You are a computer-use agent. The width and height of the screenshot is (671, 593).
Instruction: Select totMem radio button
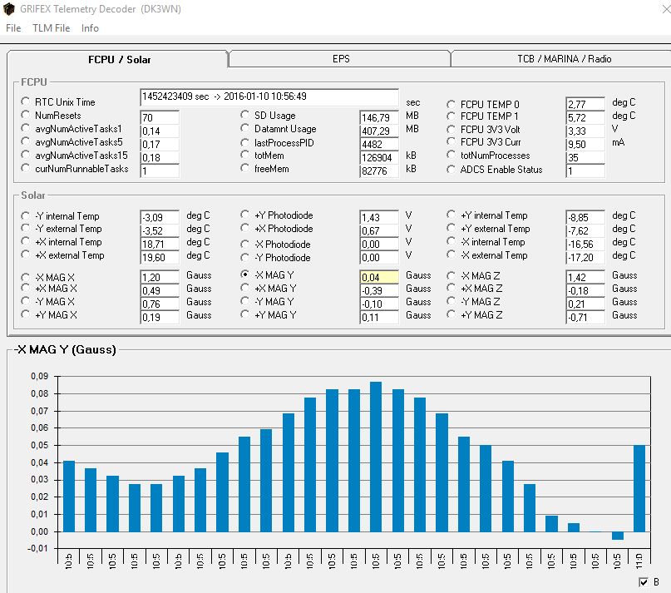pos(244,155)
